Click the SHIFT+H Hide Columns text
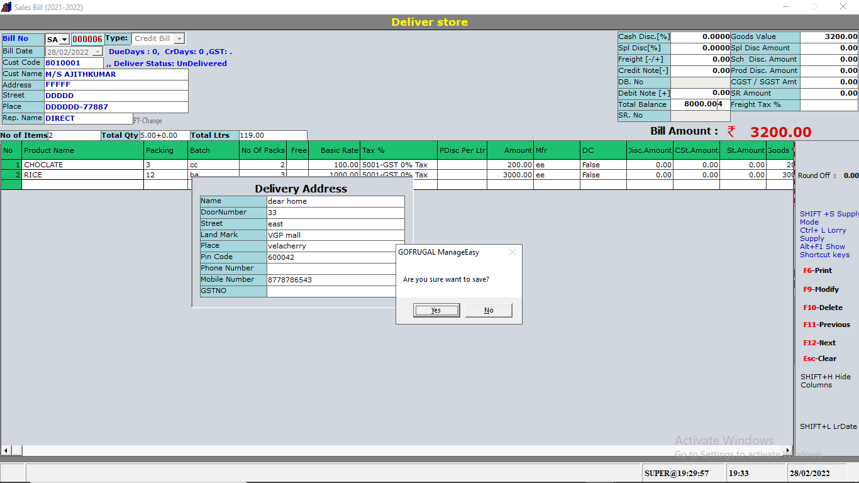The image size is (859, 483). [825, 380]
